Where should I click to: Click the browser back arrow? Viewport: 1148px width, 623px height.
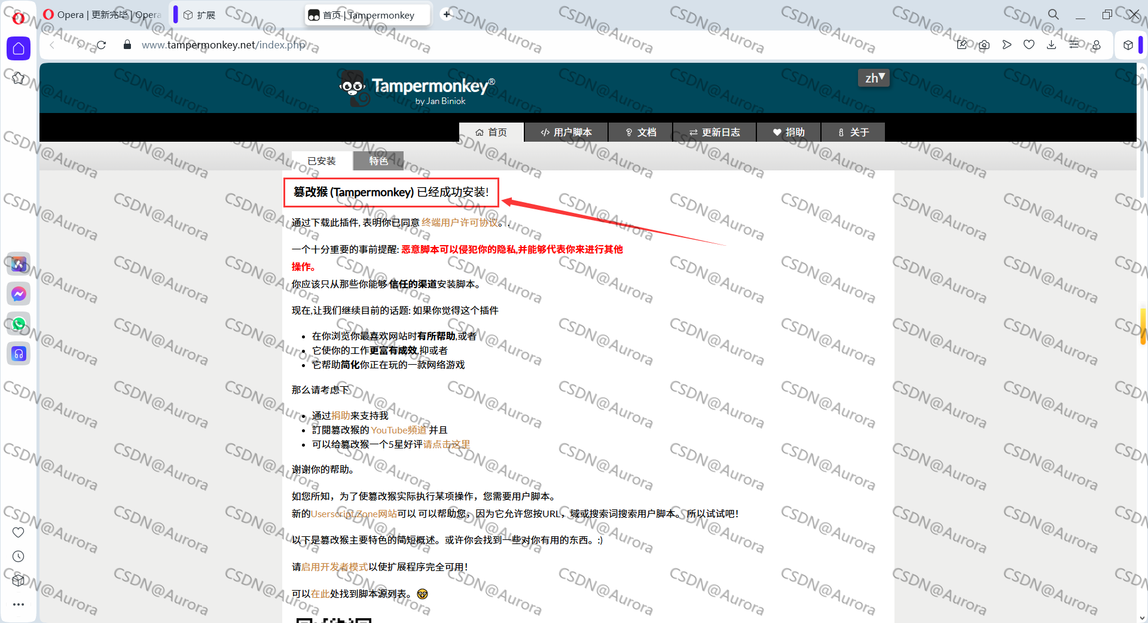52,45
